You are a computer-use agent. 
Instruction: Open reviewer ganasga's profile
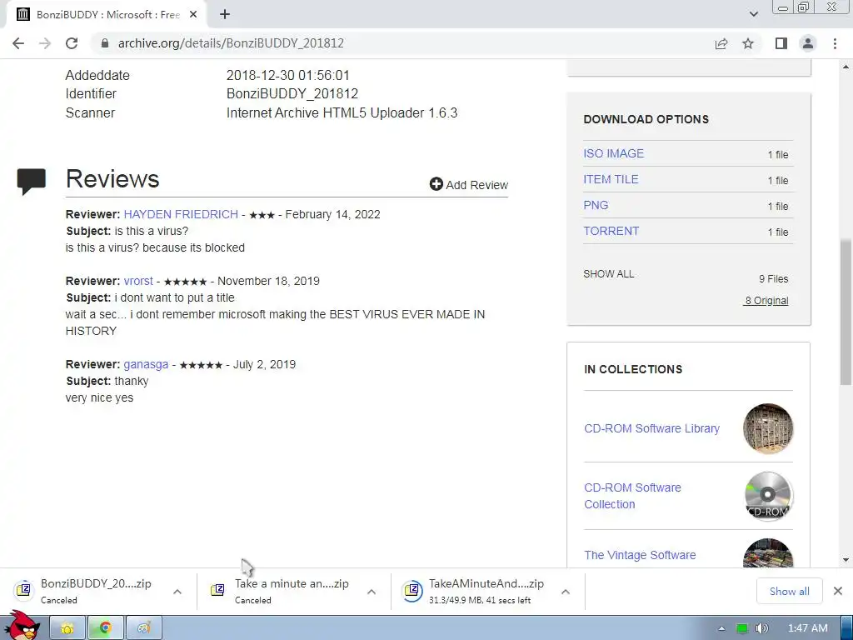click(146, 365)
